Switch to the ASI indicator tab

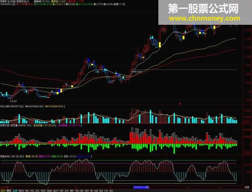pyautogui.click(x=67, y=191)
